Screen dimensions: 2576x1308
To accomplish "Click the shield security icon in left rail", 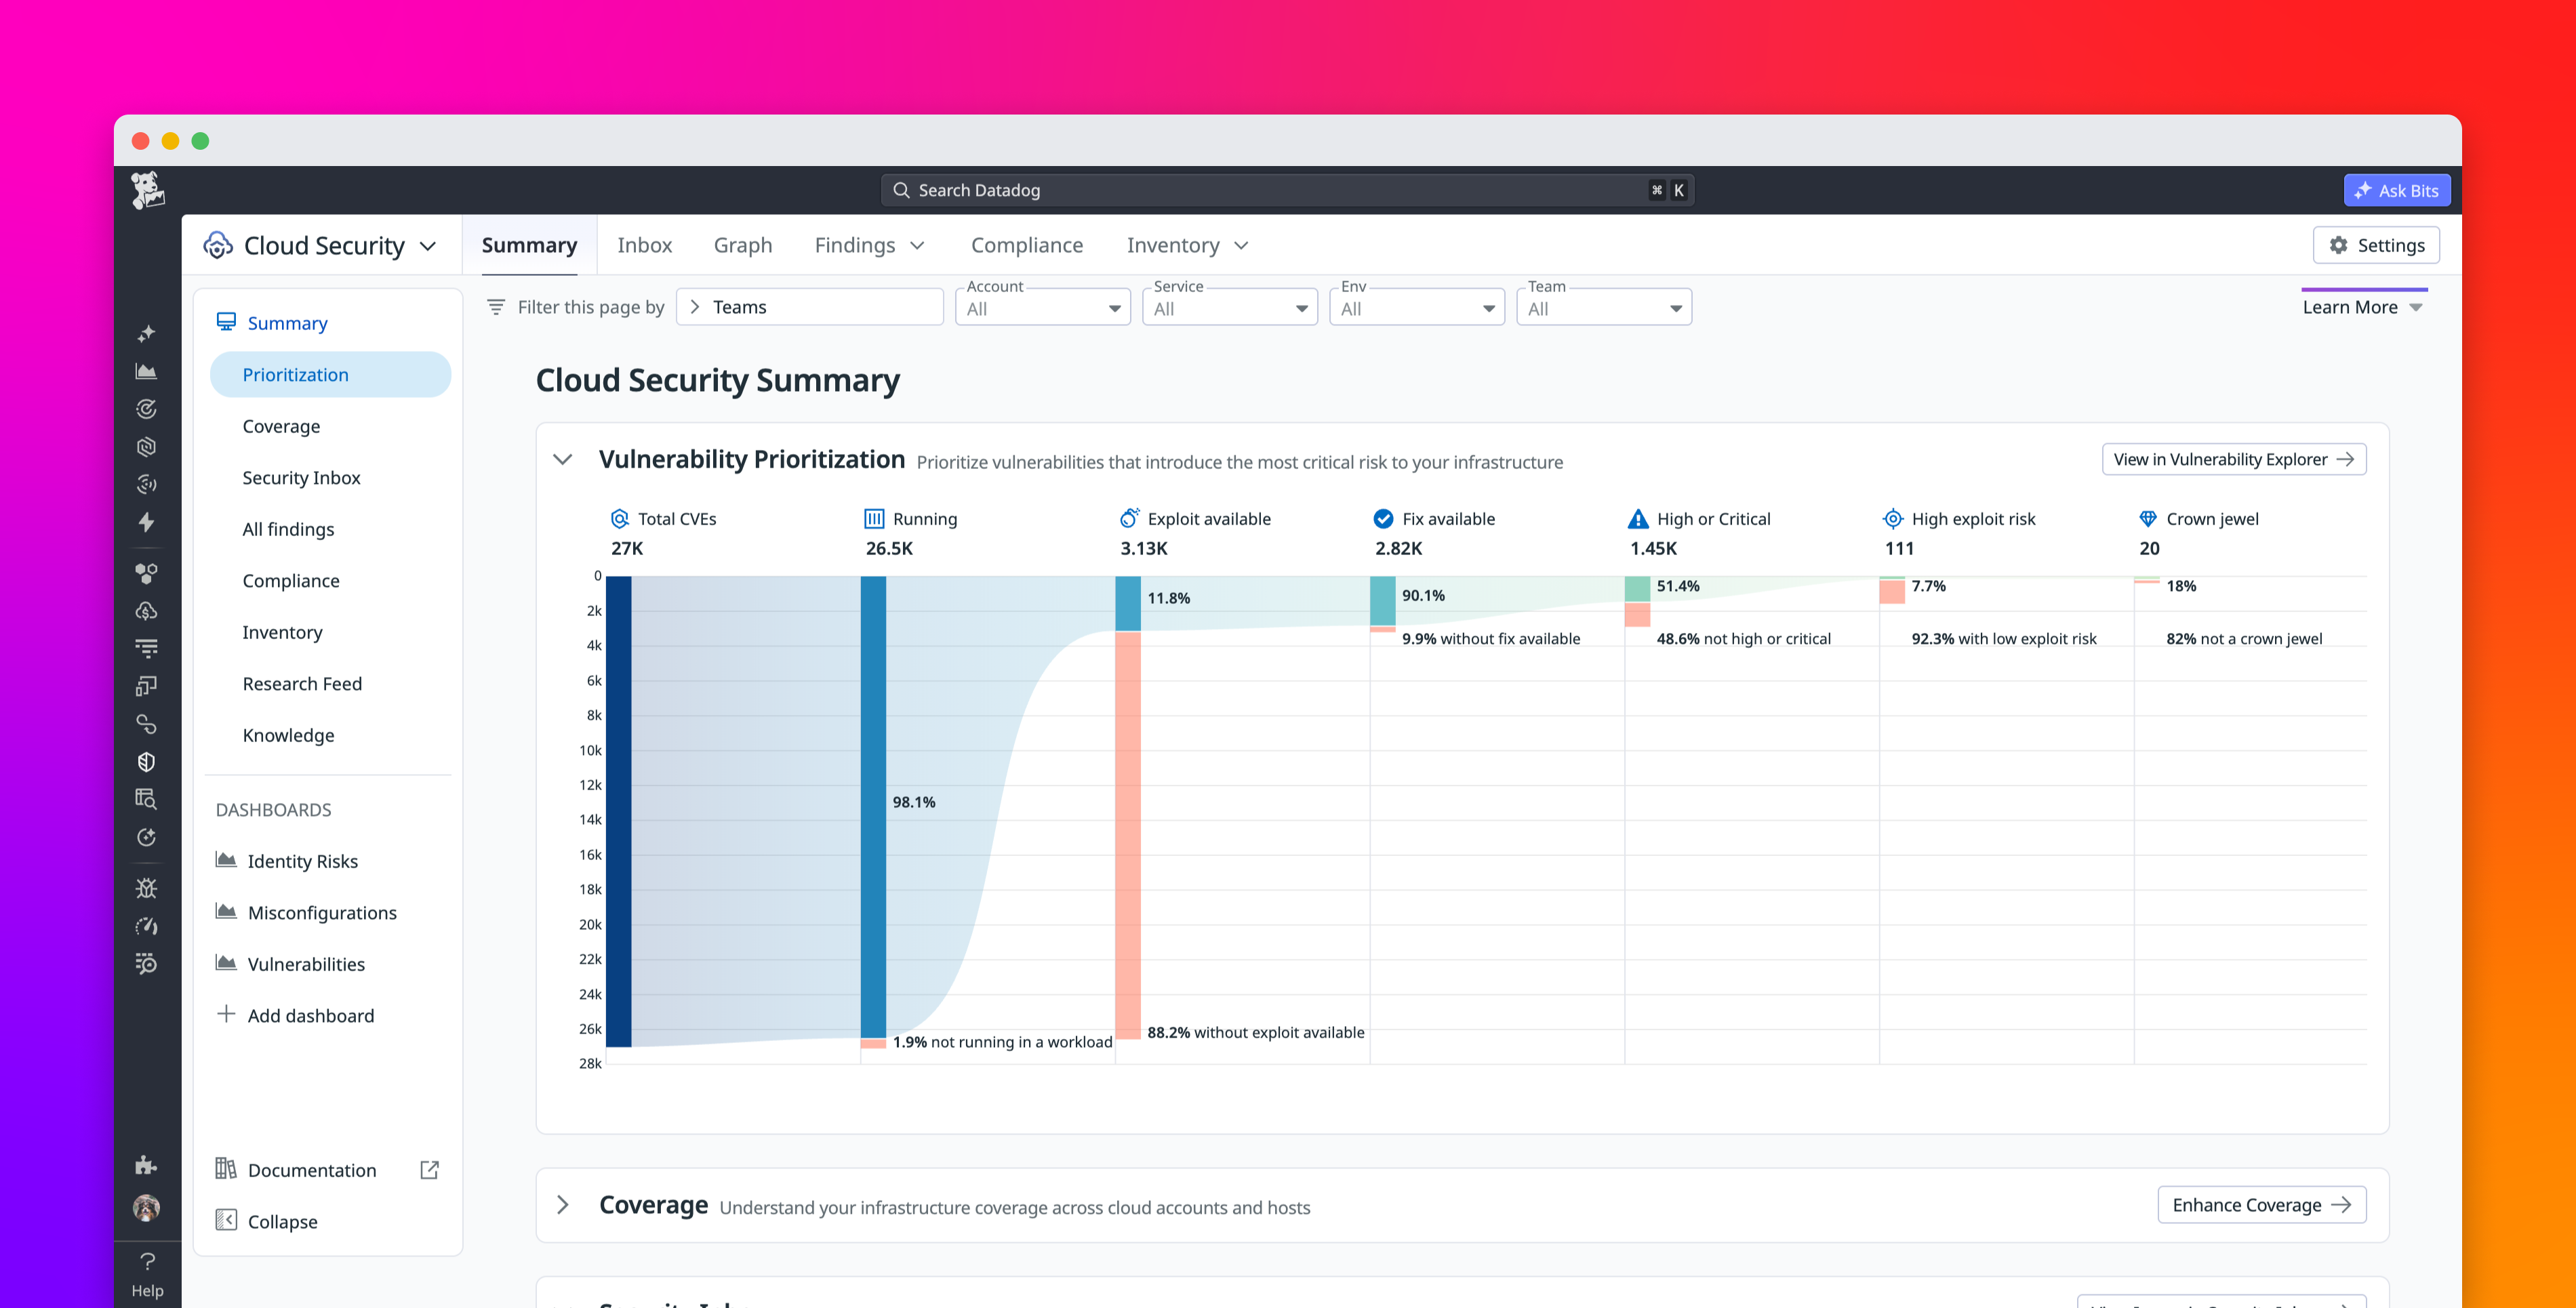I will [146, 762].
